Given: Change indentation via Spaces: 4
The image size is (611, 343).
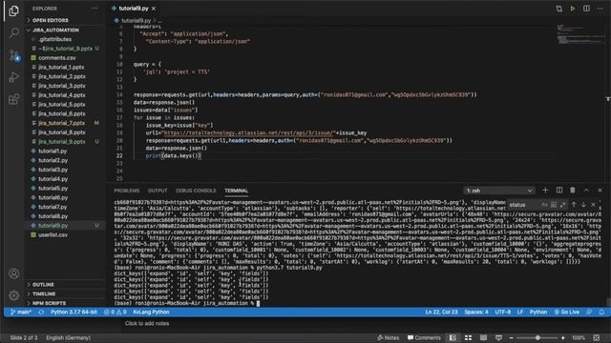Looking at the screenshot, I should click(476, 312).
